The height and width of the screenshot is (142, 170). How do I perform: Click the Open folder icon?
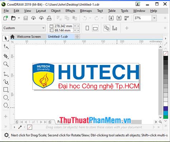coord(13,18)
